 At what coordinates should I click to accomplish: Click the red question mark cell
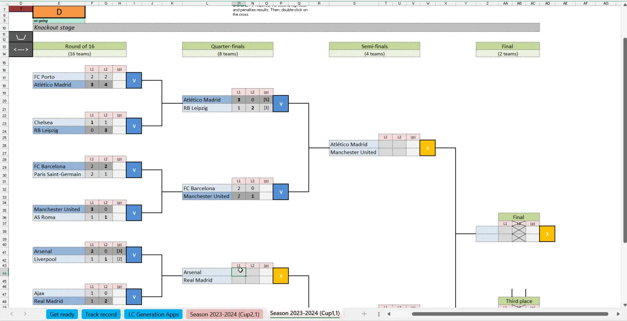21,9
